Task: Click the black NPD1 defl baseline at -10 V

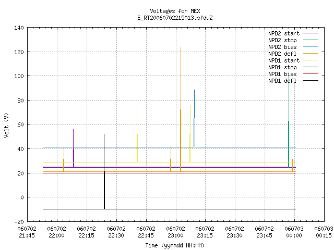Action: tap(169, 209)
